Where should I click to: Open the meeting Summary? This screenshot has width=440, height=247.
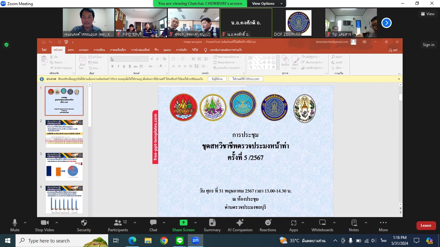212,225
